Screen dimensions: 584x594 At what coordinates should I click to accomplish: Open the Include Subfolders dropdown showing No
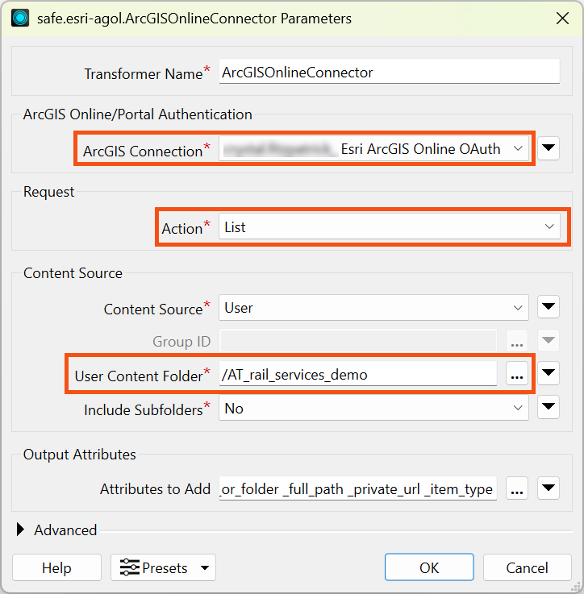click(x=374, y=408)
